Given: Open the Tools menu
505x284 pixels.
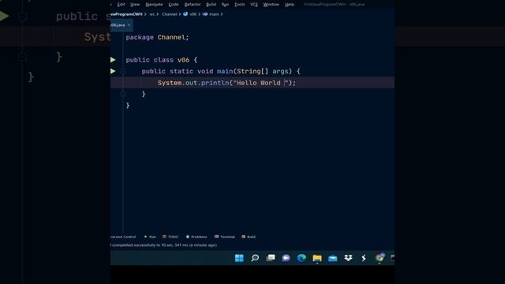Looking at the screenshot, I should click(240, 5).
